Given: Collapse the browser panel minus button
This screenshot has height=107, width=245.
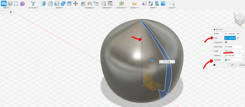Looking at the screenshot, I should 11,12.
